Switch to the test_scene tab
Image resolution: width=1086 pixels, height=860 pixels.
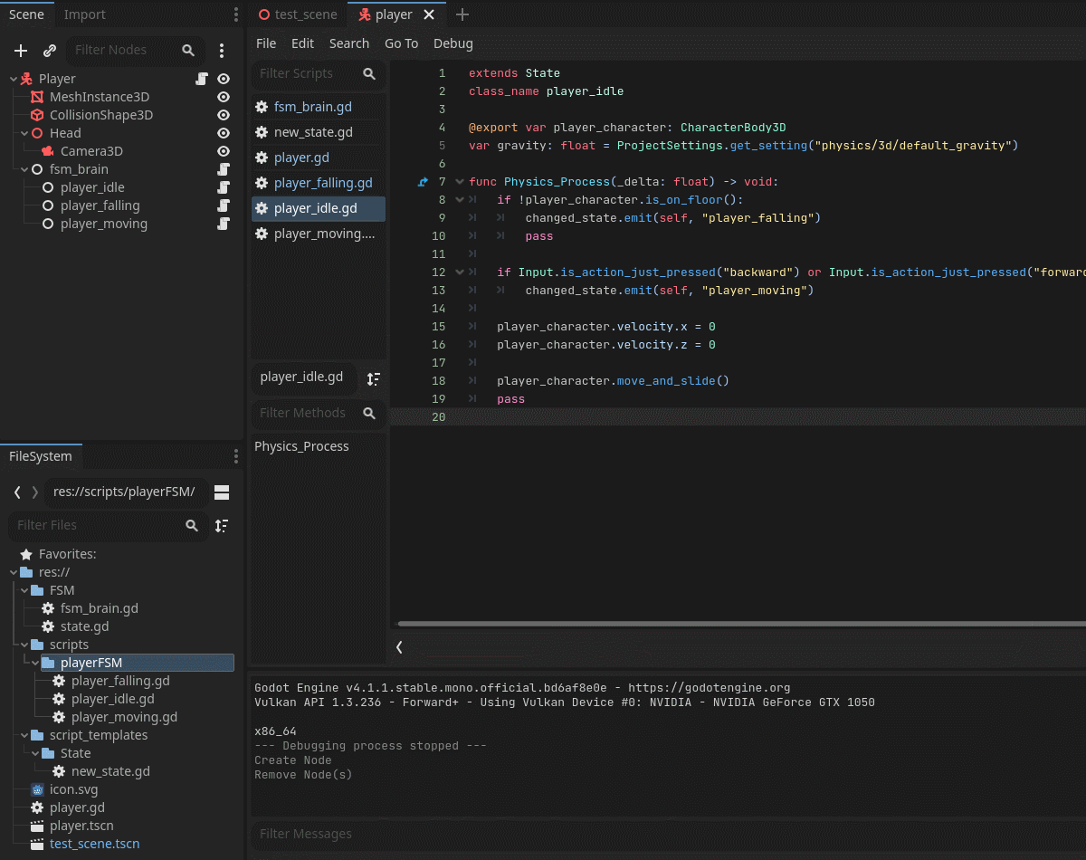pos(298,14)
